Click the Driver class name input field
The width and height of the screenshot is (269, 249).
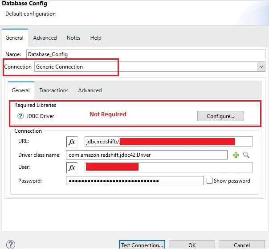coord(147,155)
